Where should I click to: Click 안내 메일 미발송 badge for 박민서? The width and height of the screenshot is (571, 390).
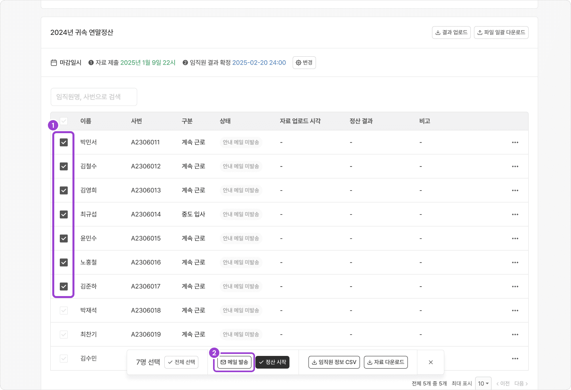(x=241, y=142)
